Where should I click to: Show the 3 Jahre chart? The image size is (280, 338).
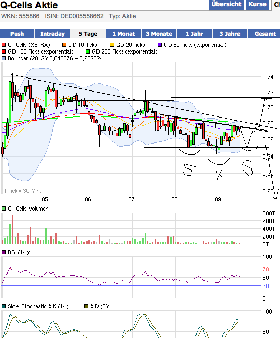click(230, 34)
